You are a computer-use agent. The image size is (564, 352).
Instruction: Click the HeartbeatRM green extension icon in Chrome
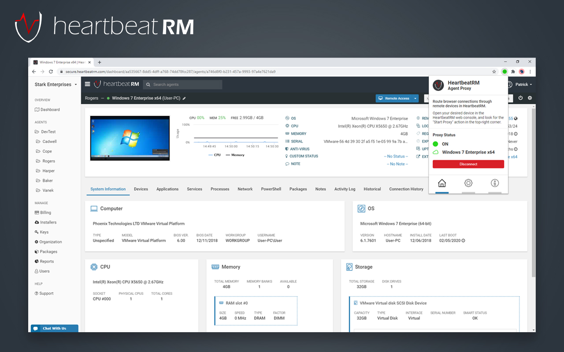click(505, 71)
